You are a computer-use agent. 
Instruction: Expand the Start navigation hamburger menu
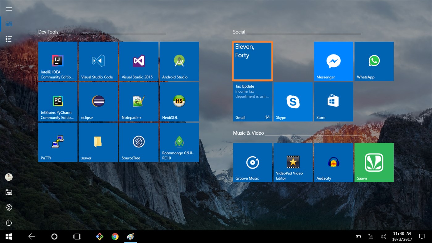pos(9,9)
